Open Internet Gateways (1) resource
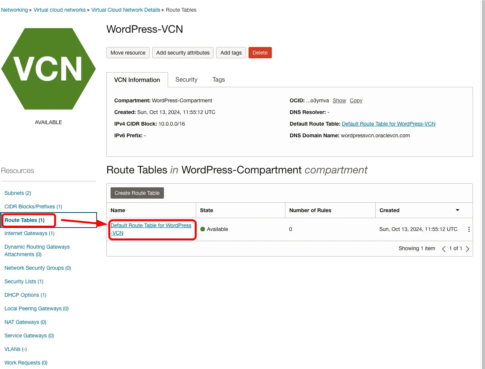Viewport: 485px width, 369px height. point(29,233)
